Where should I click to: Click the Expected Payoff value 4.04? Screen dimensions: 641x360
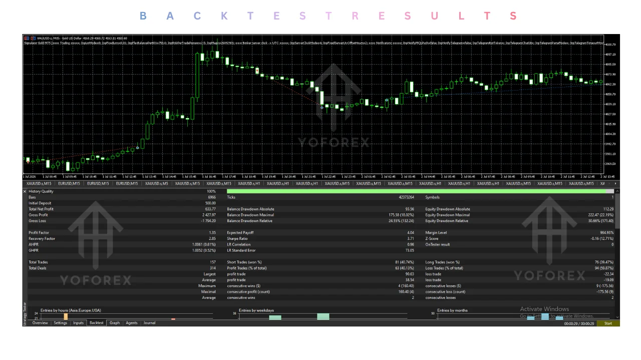[411, 232]
